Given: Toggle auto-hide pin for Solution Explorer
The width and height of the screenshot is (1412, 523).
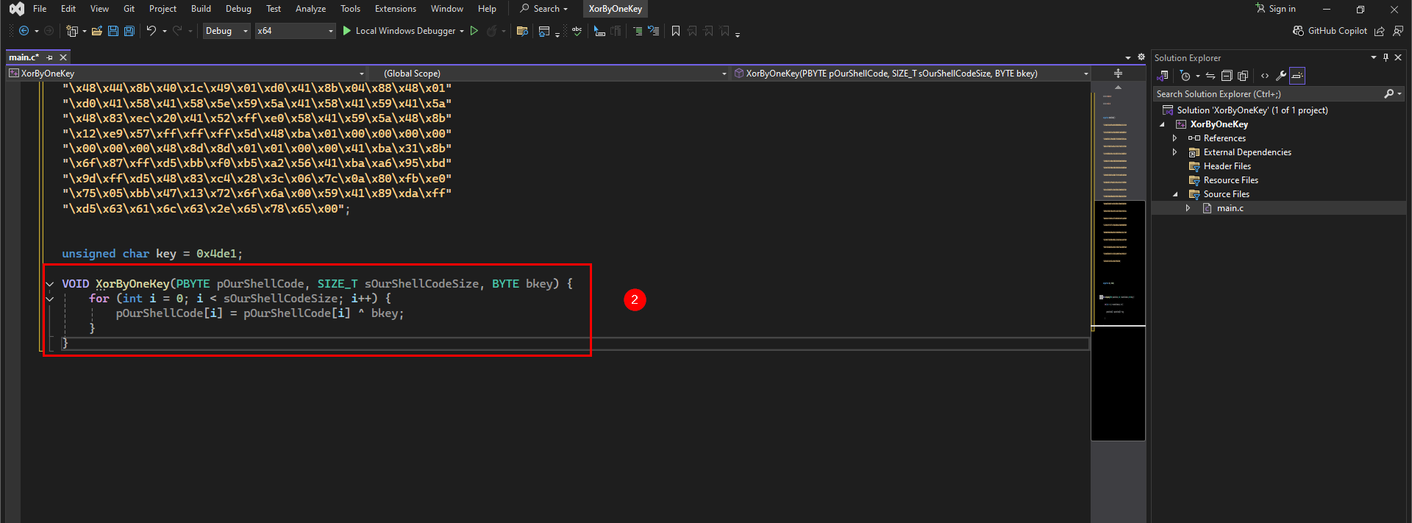Looking at the screenshot, I should click(1386, 57).
